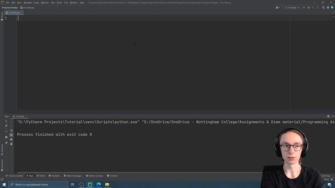The image size is (335, 188).
Task: Open Task View on taskbar
Action: tap(73, 184)
